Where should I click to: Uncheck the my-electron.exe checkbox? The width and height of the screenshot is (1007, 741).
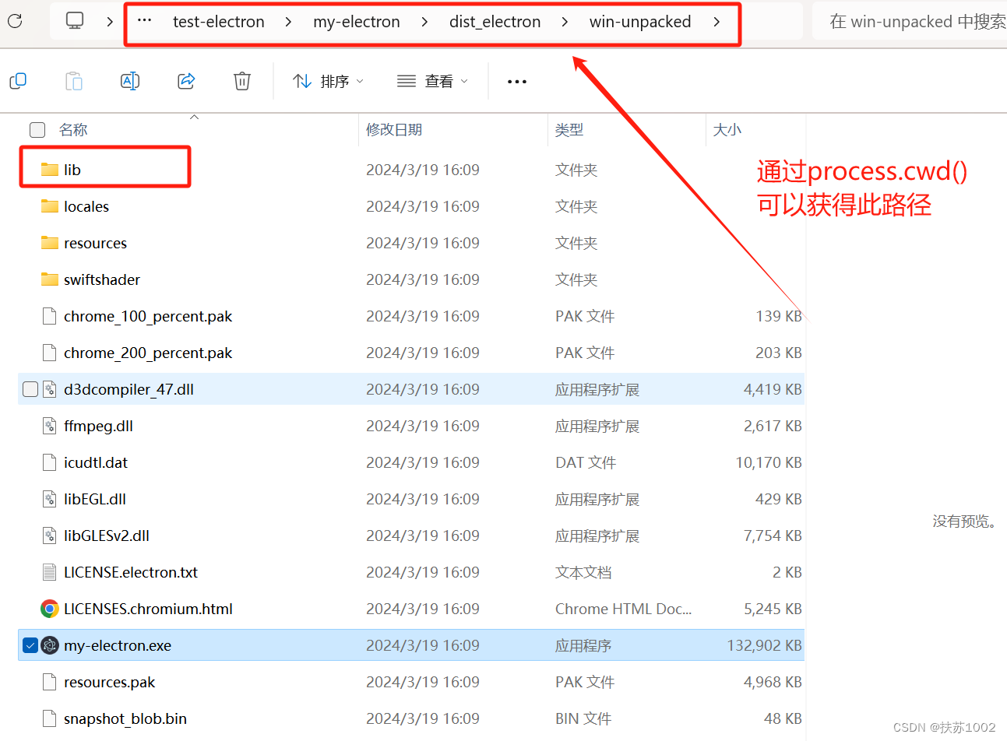30,644
